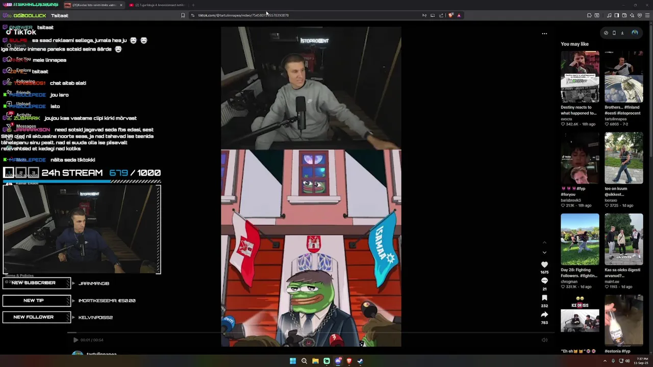Open Brave browser from the taskbar
Viewport: 653px width, 367px height.
349,361
